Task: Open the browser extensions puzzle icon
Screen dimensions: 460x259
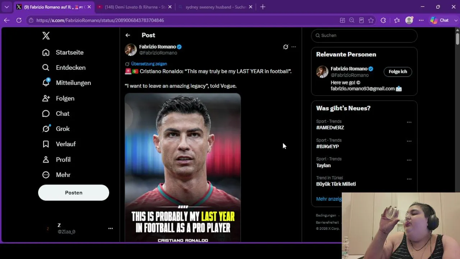Action: 383,21
